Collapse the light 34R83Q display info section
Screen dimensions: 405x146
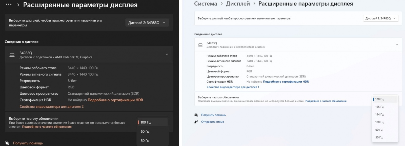pos(397,45)
